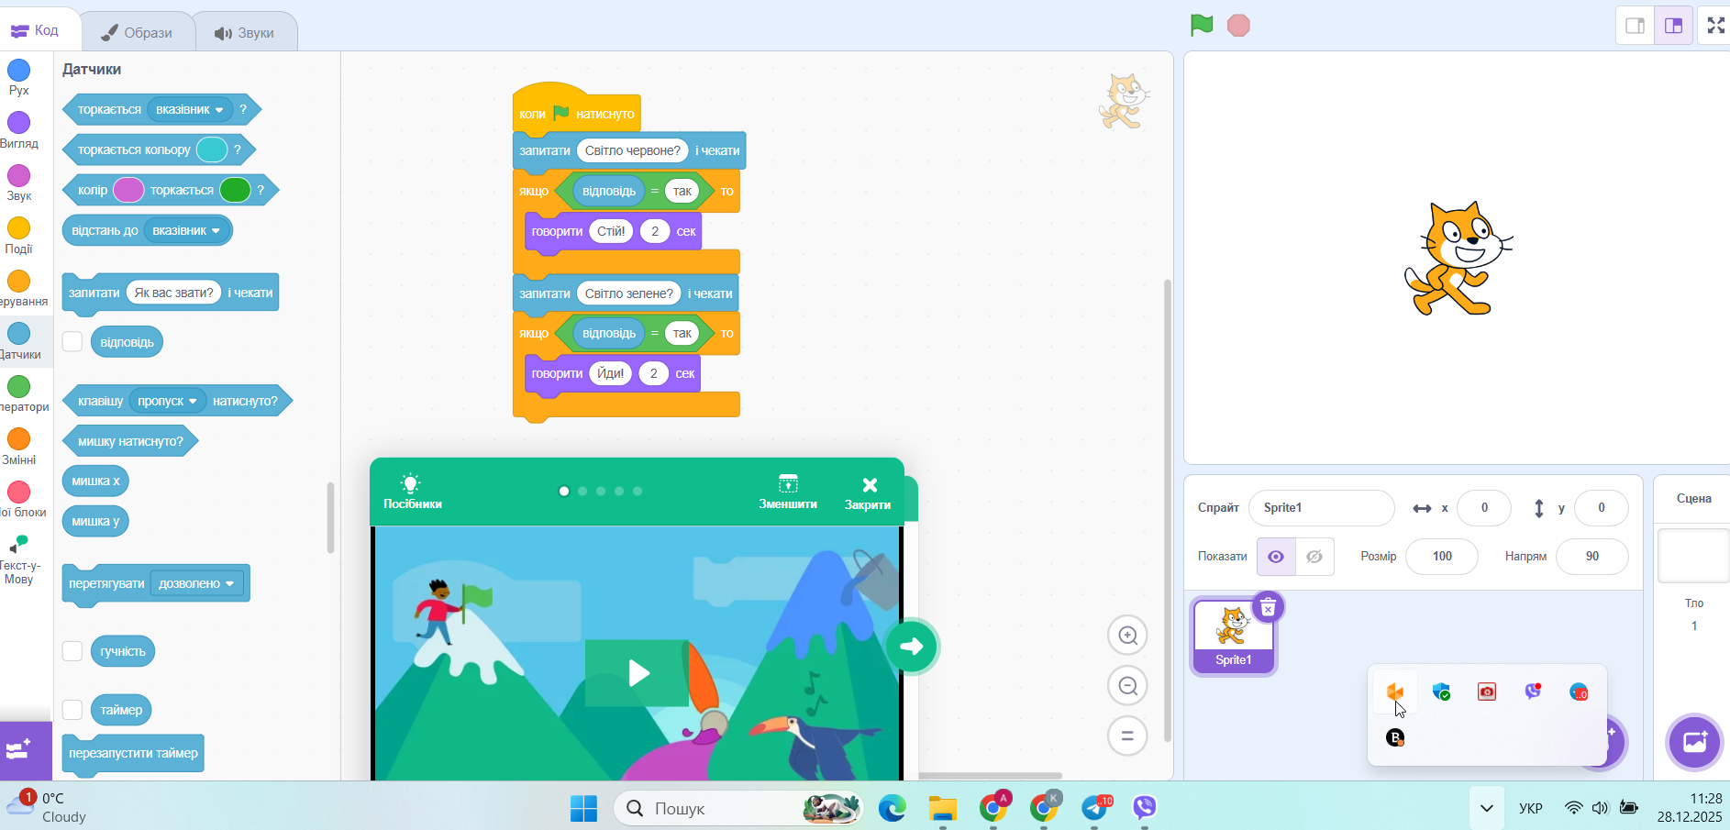The height and width of the screenshot is (830, 1730).
Task: Stop the project with the red stop button
Action: coord(1238,26)
